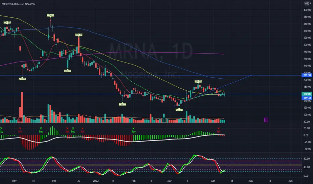
Task: Click the May date axis label
Action: (x=251, y=181)
